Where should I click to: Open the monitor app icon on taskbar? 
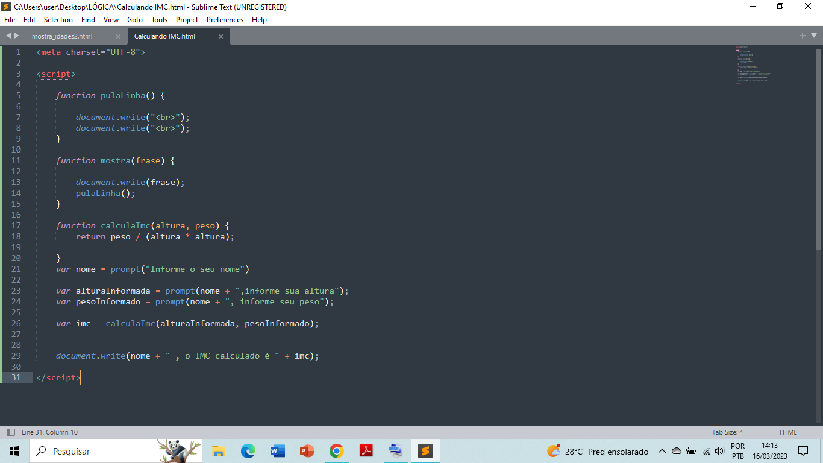click(x=395, y=451)
